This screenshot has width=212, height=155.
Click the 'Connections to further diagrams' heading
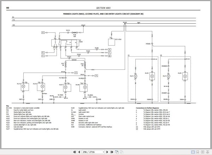tap(147, 108)
